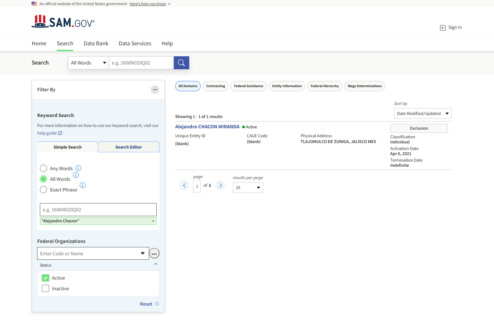Screen dimensions: 494x328
Task: Select the Any Words radio button
Action: (44, 168)
